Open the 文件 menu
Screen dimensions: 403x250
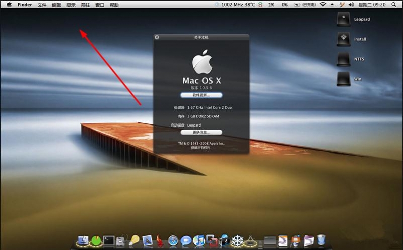coord(42,5)
